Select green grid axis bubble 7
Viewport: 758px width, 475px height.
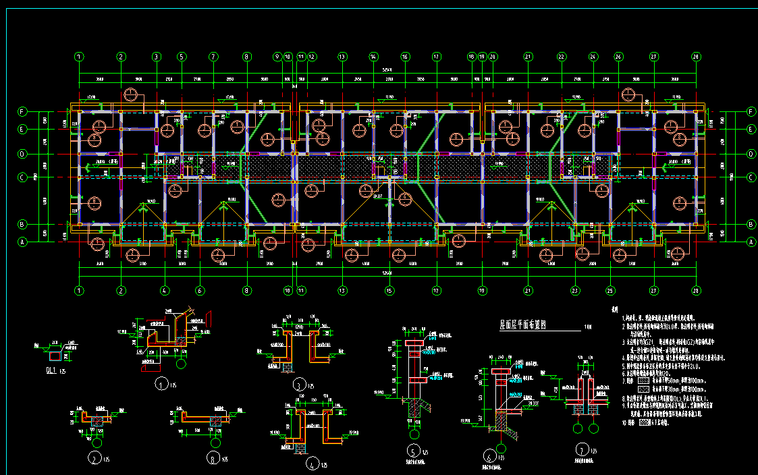click(x=214, y=57)
